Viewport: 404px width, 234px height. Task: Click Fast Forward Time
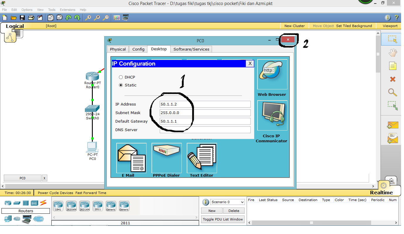click(91, 193)
